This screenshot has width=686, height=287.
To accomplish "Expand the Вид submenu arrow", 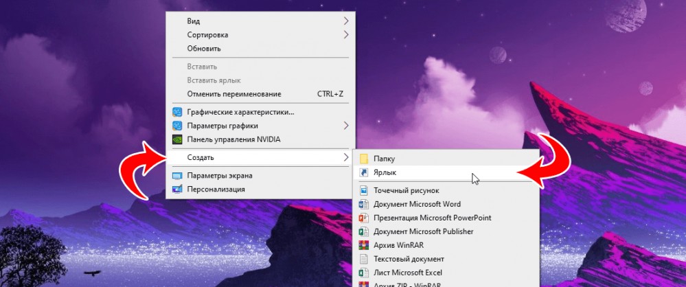I will pos(346,21).
